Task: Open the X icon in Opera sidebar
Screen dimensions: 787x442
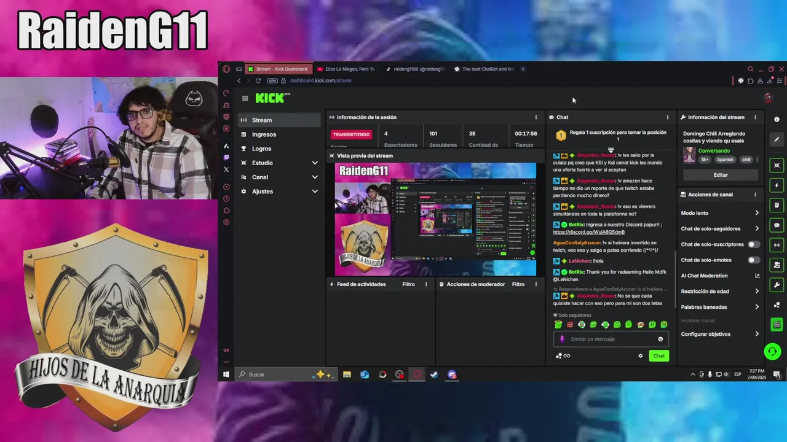Action: point(226,169)
